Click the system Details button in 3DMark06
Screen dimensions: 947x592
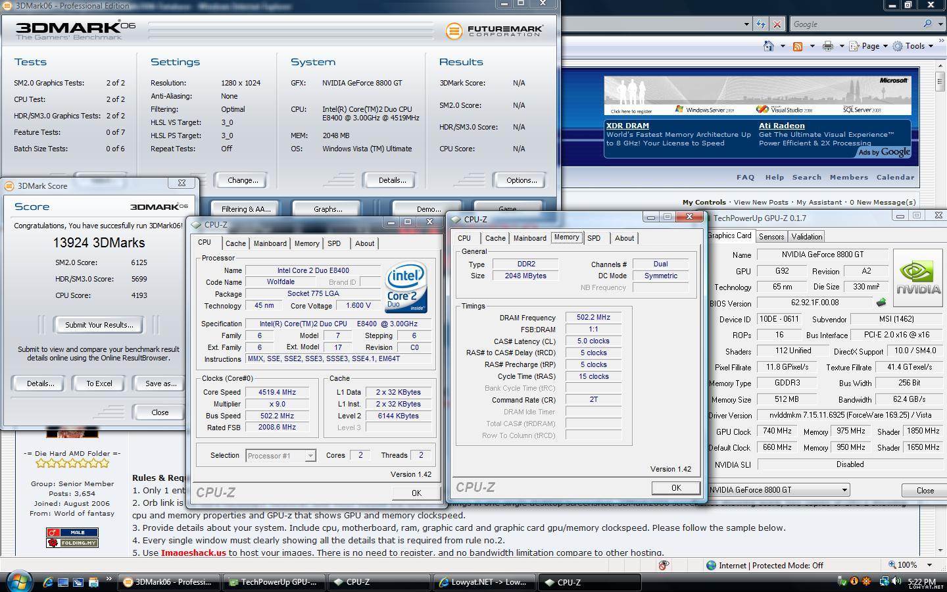click(x=392, y=180)
